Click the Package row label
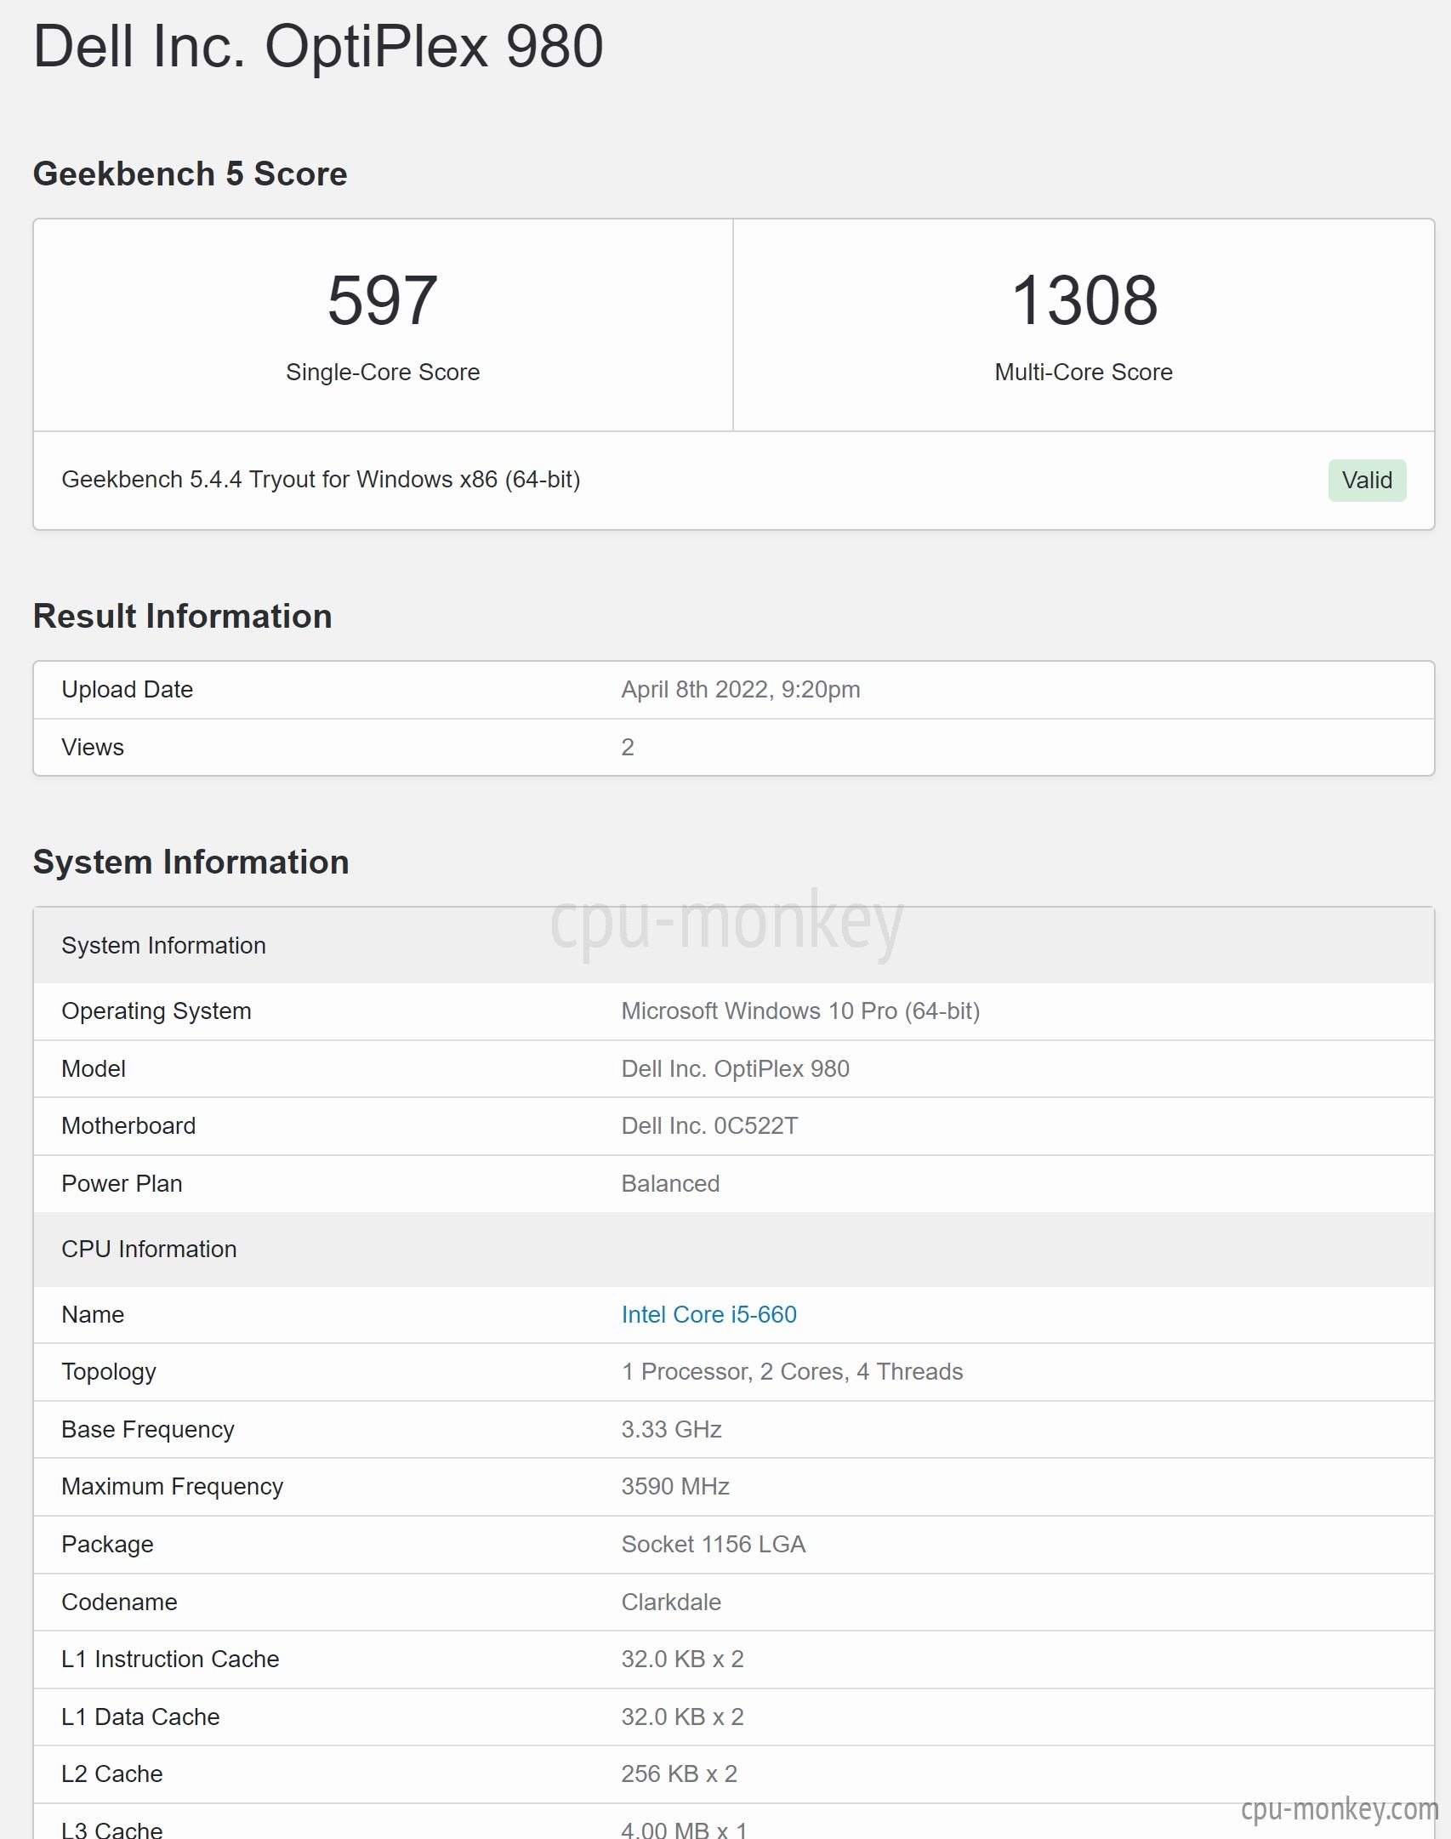The height and width of the screenshot is (1839, 1451). (107, 1545)
